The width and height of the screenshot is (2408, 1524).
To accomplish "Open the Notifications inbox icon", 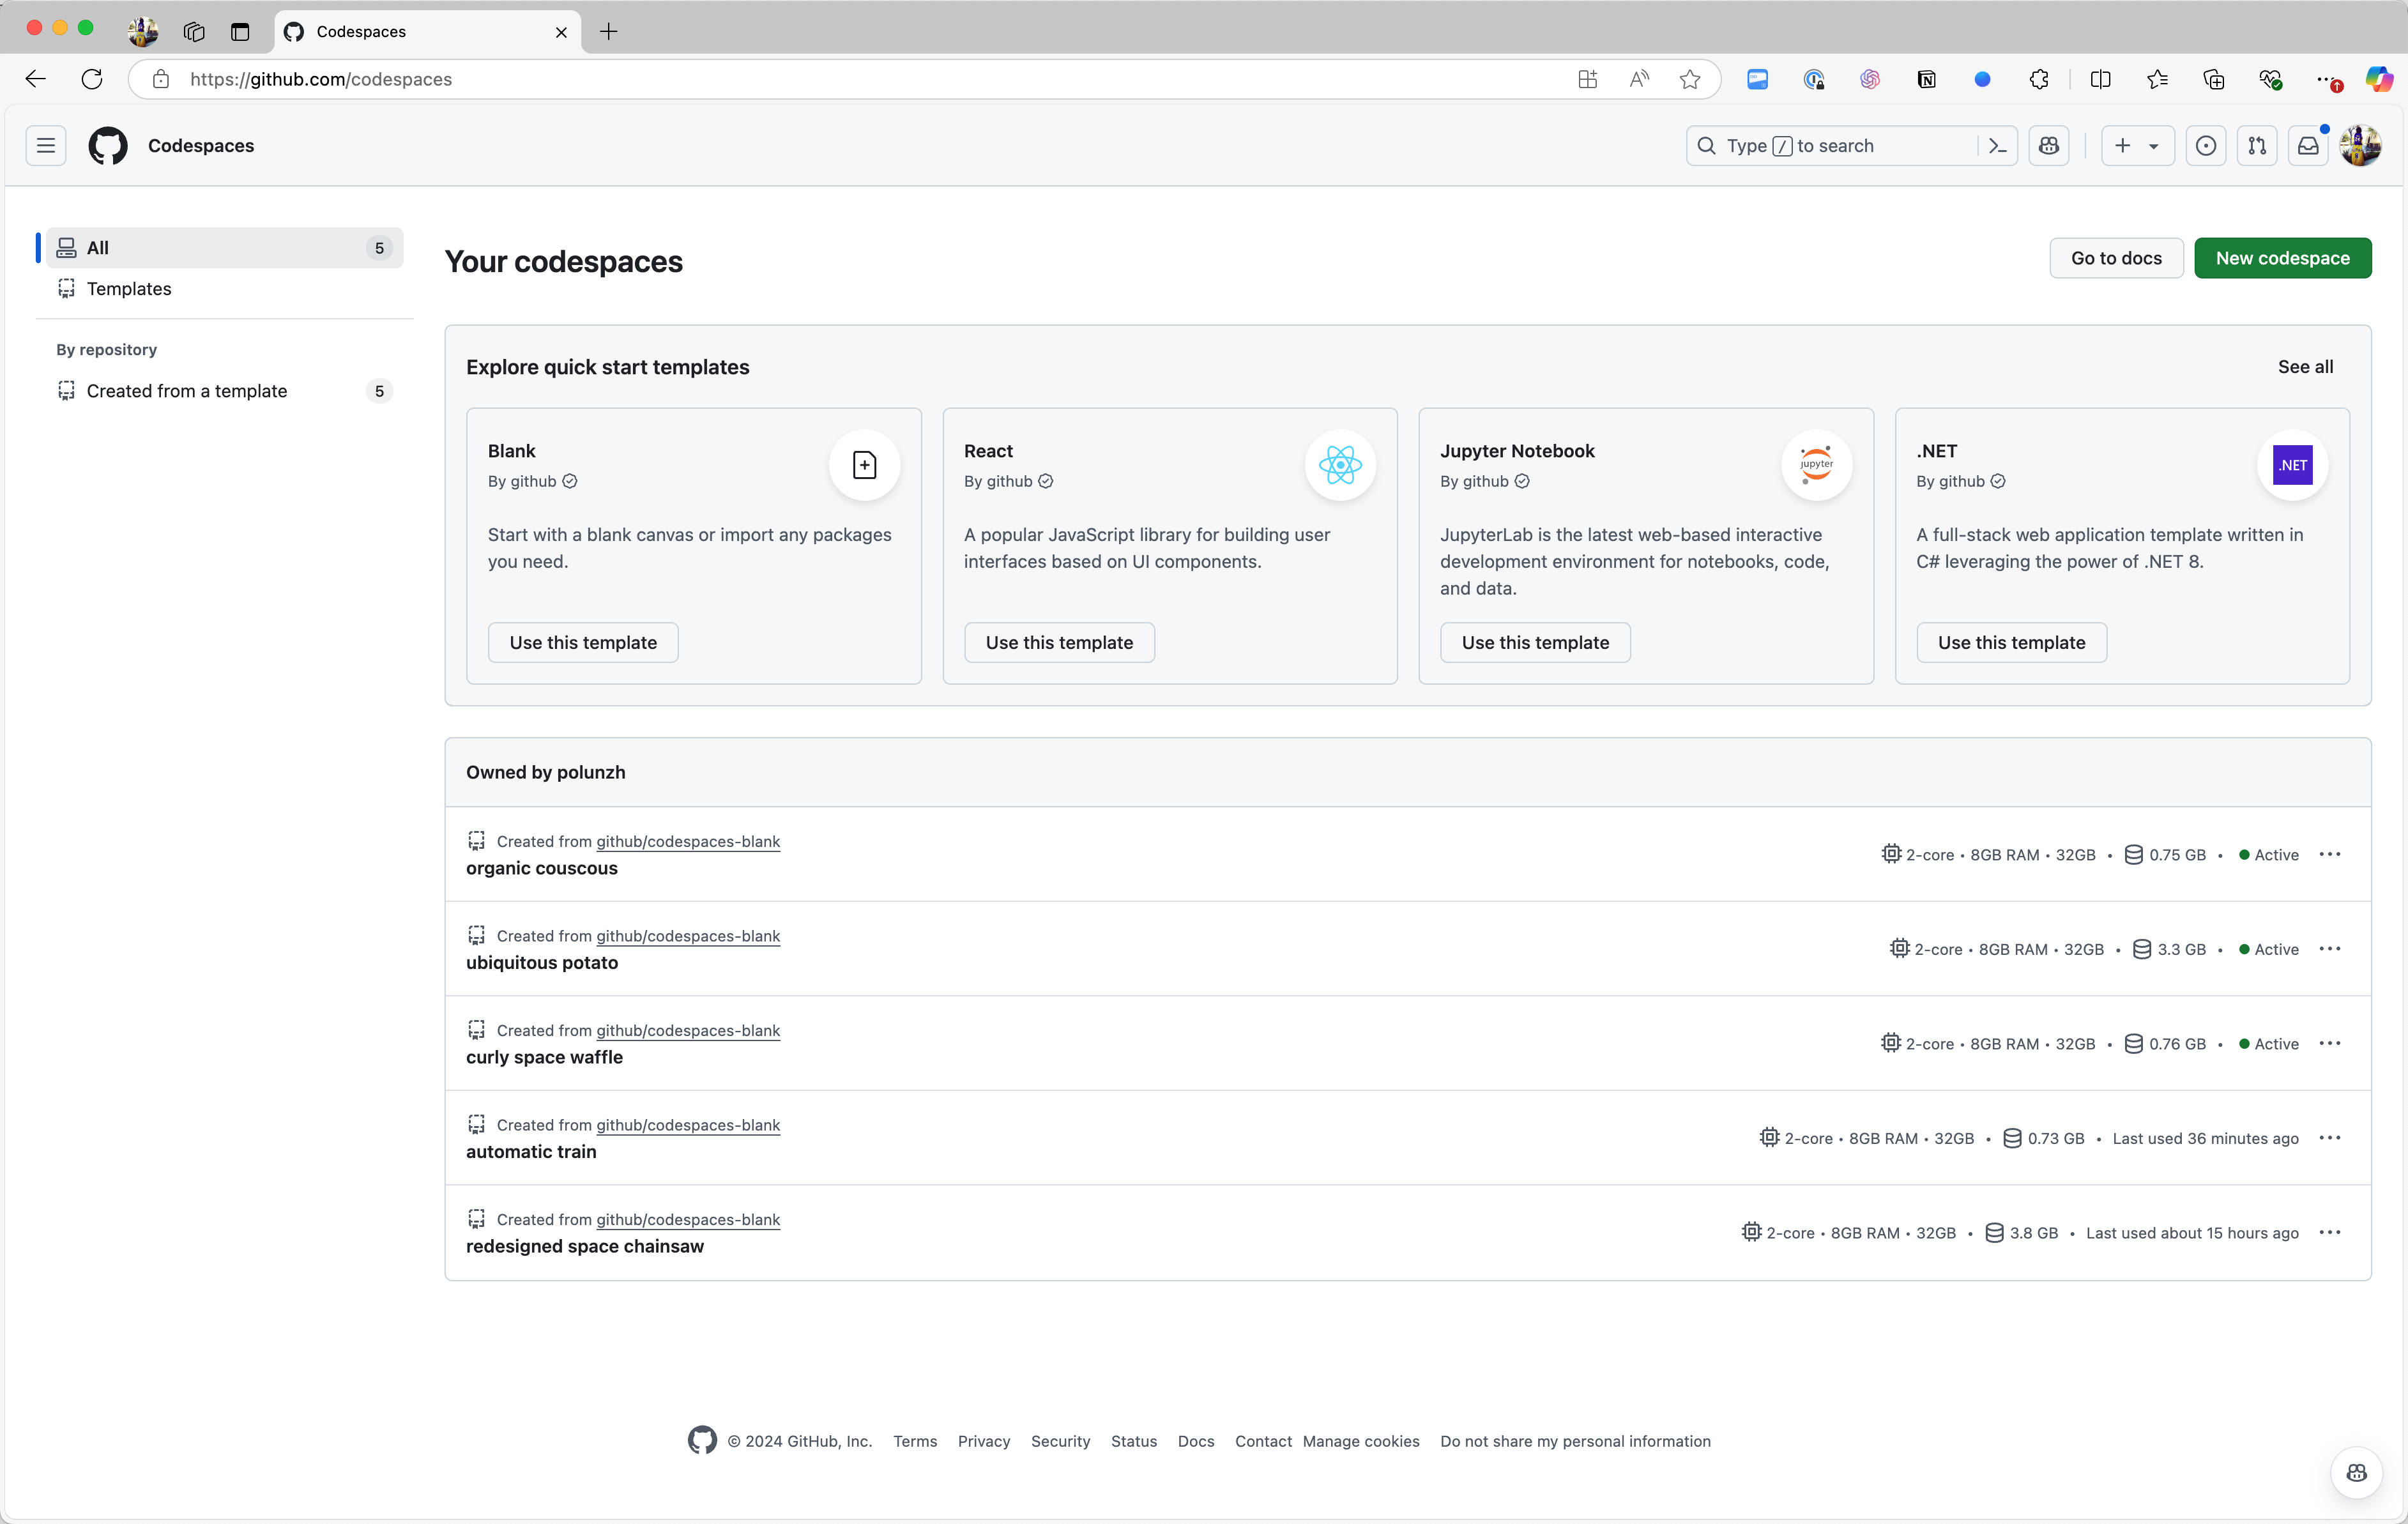I will click(x=2308, y=146).
